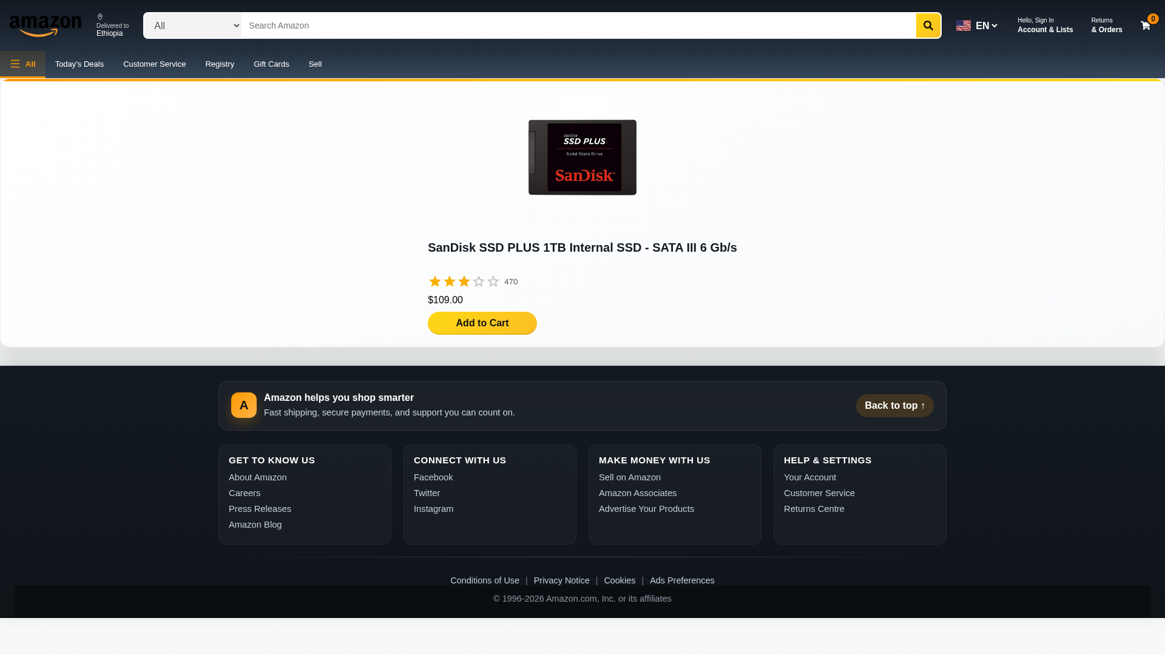The width and height of the screenshot is (1165, 655).
Task: Click the MAKE MONEY WITH US heading
Action: pos(654,460)
